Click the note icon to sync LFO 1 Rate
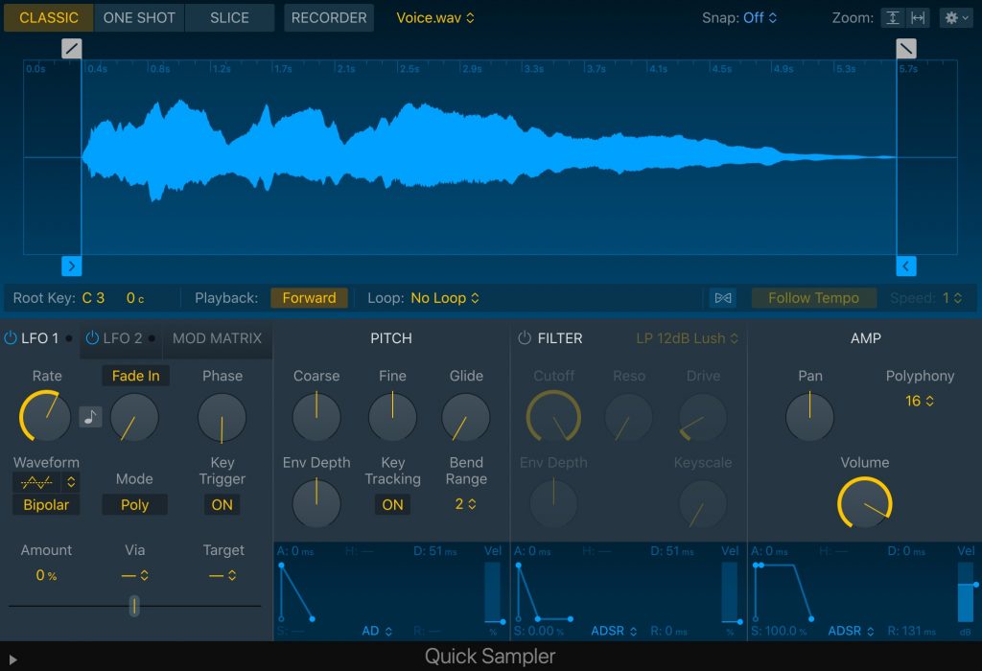This screenshot has height=671, width=982. click(x=90, y=416)
